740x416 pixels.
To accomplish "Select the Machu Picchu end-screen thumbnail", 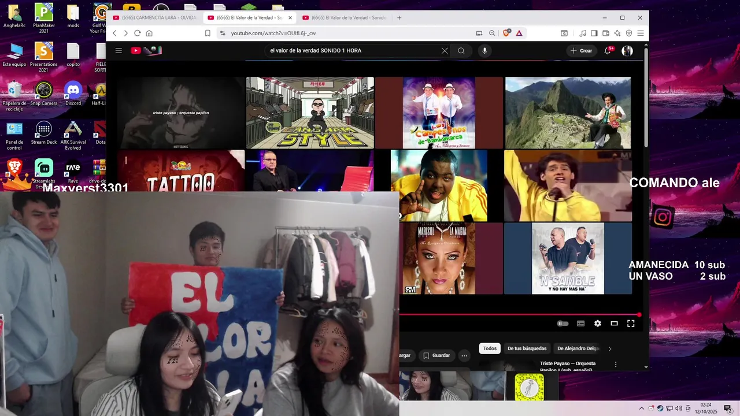I will tap(568, 113).
